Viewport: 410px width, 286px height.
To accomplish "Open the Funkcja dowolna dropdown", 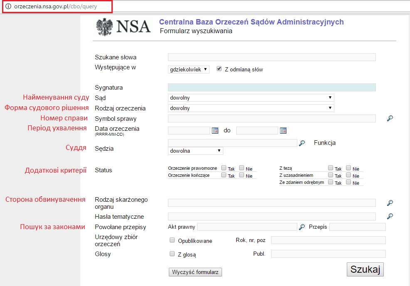I will 195,151.
